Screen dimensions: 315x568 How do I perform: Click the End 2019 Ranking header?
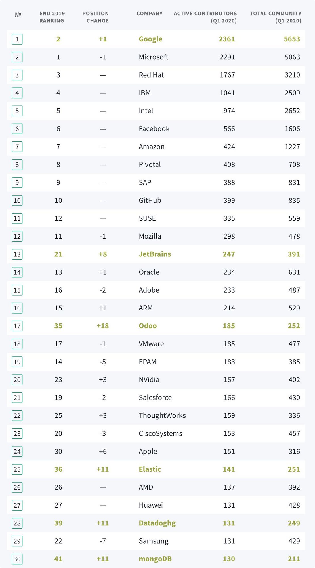tap(52, 17)
